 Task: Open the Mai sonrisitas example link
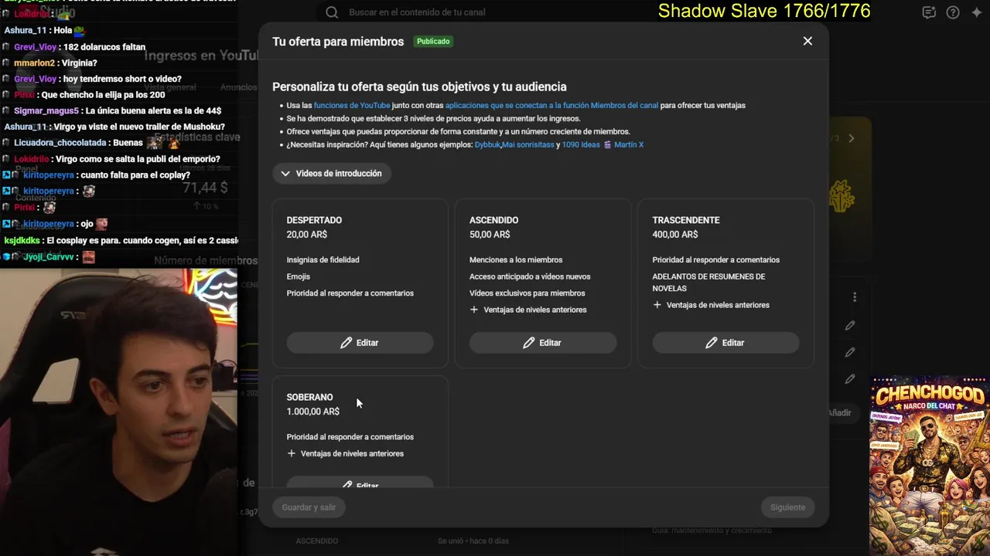pyautogui.click(x=528, y=144)
